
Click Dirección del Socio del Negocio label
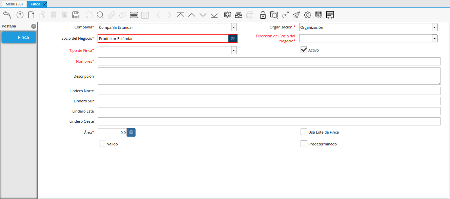pos(275,38)
